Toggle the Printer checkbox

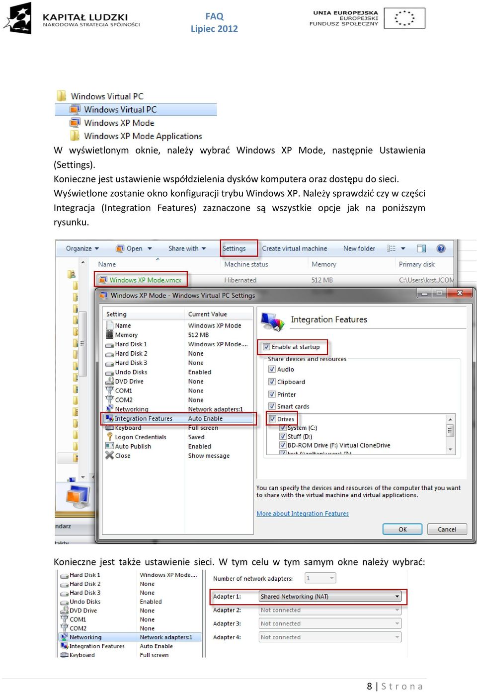pos(272,394)
